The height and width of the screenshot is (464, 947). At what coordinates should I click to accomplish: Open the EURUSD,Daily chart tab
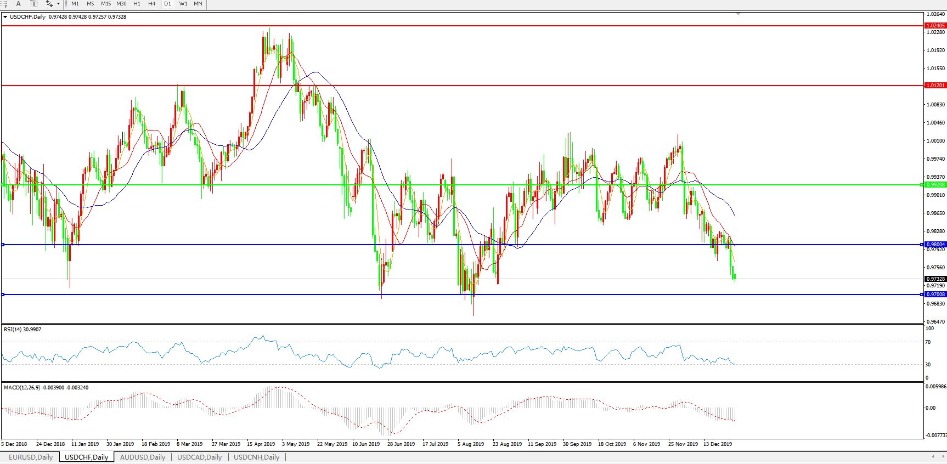click(x=31, y=457)
